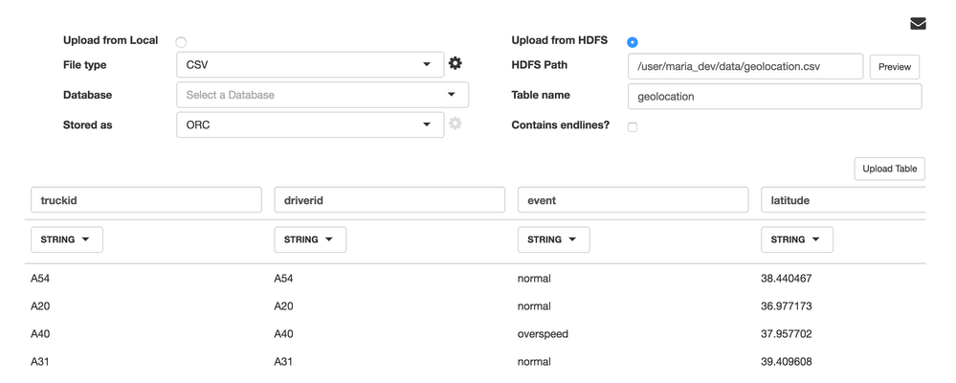Open the Stored as ORC dropdown

pos(310,124)
